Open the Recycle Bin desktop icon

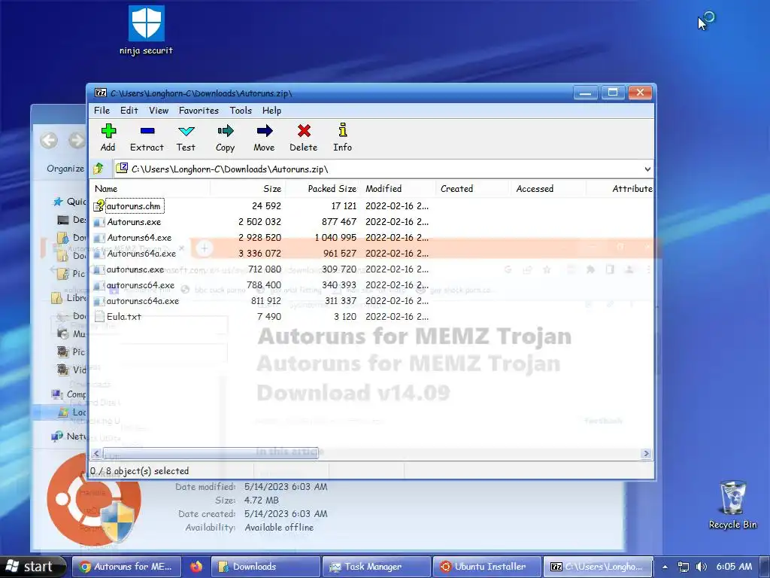pyautogui.click(x=732, y=505)
